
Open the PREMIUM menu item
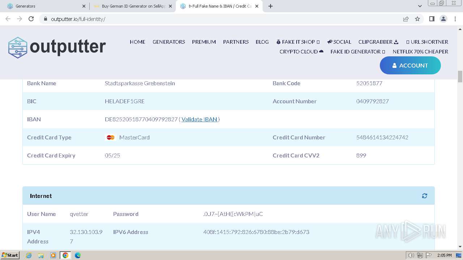pyautogui.click(x=204, y=42)
